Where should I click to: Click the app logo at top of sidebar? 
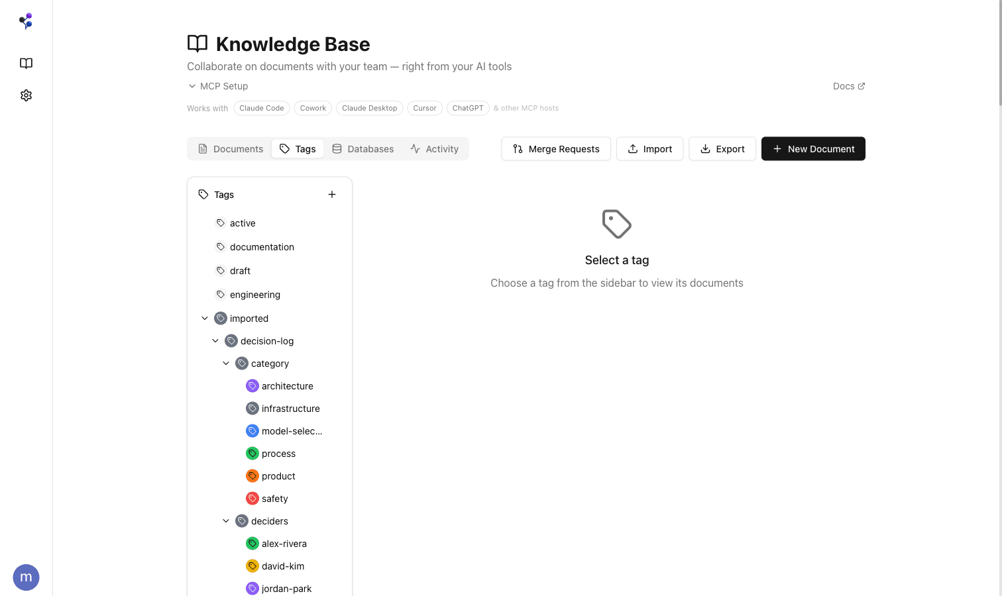click(26, 21)
